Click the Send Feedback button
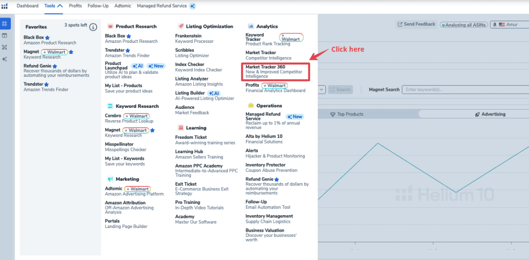The width and height of the screenshot is (529, 260). click(x=416, y=24)
